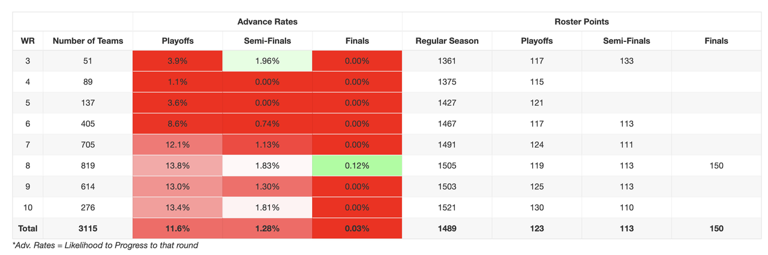Click the Advance Rates group header
Screen dimensions: 768x255
(x=267, y=22)
